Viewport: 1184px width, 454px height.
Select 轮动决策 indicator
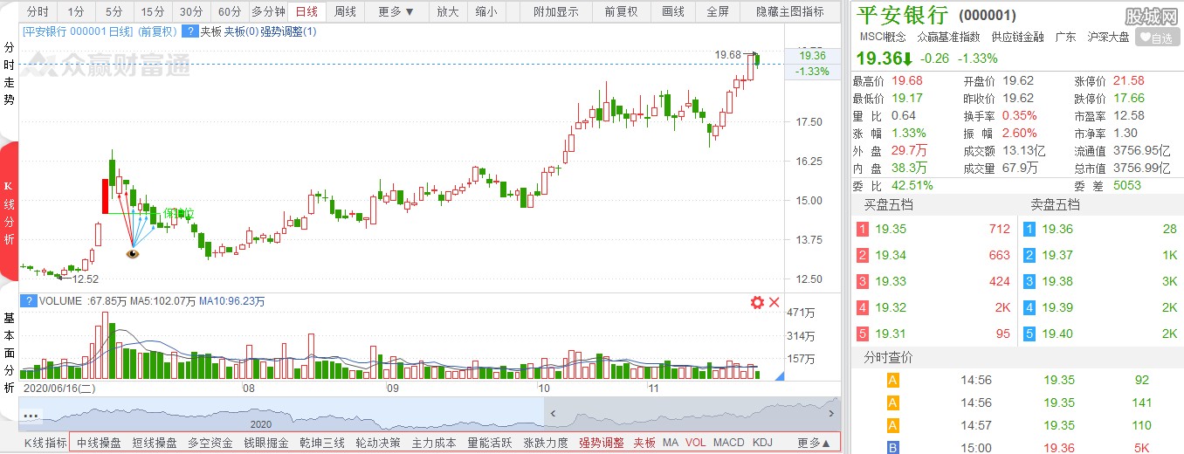(x=378, y=443)
